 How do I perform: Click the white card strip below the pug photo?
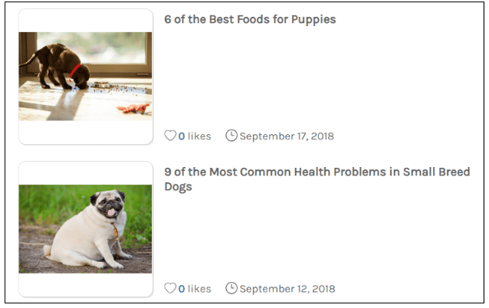pos(85,284)
